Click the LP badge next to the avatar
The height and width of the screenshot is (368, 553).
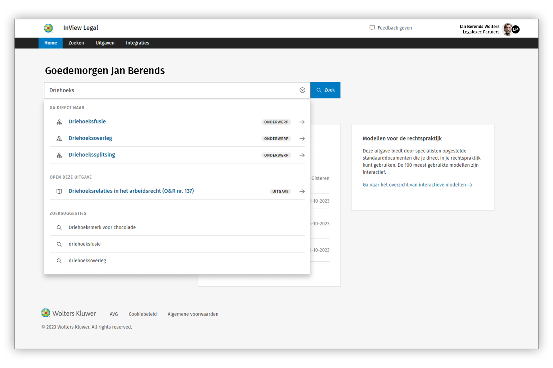pos(516,29)
